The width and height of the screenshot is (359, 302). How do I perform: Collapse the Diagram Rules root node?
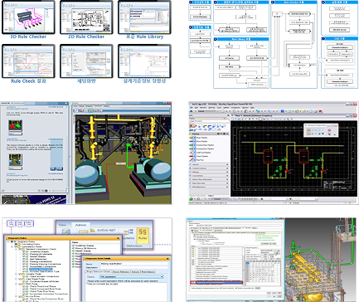pos(8,241)
